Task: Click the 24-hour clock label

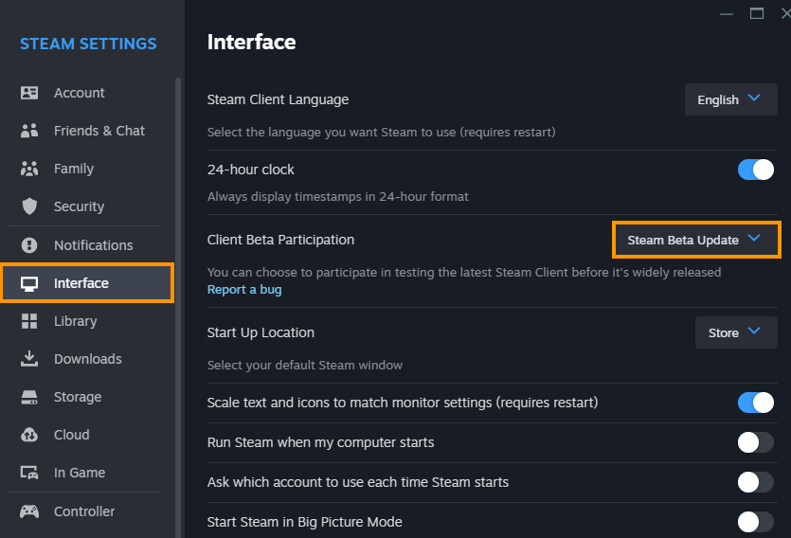Action: point(251,170)
